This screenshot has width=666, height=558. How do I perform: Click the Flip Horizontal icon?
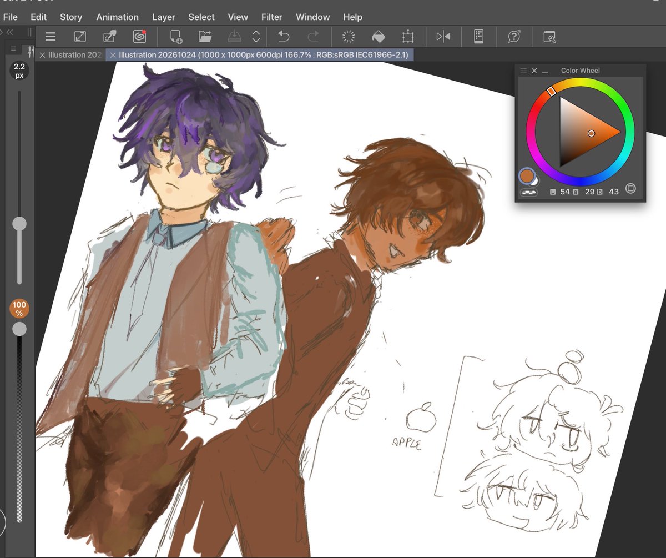[x=443, y=37]
